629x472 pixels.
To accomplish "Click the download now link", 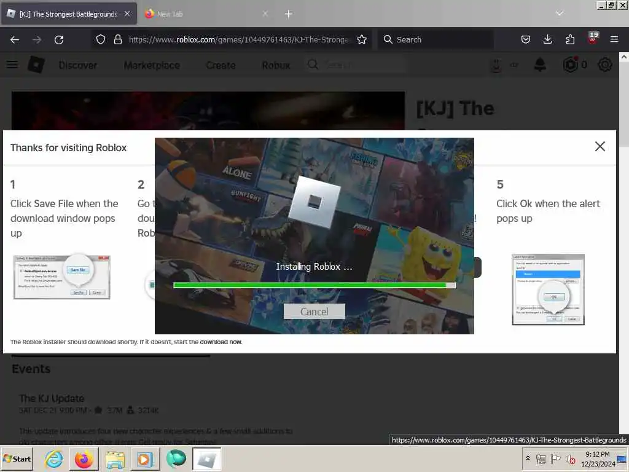I will click(221, 342).
